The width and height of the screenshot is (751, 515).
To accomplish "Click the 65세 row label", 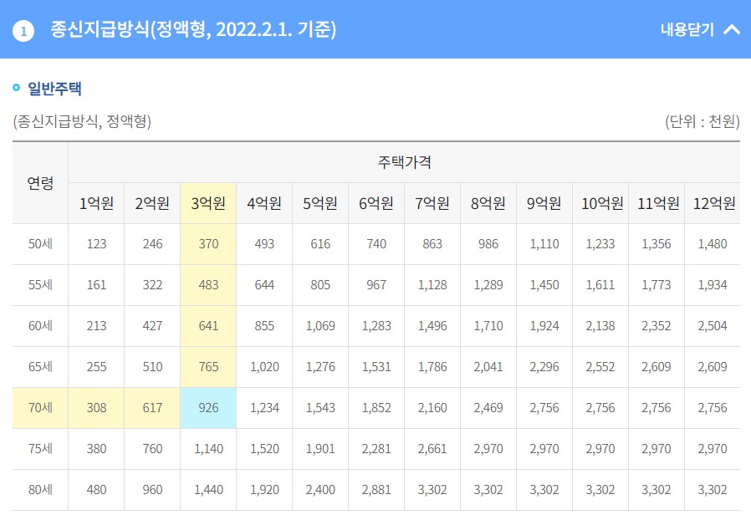I will 40,367.
